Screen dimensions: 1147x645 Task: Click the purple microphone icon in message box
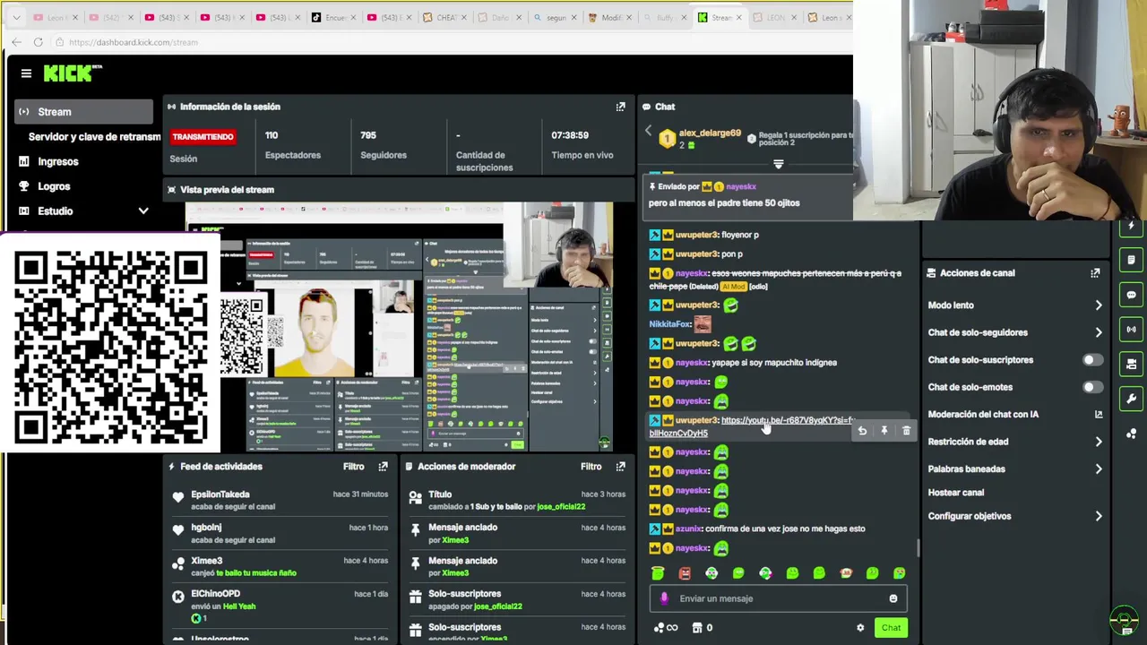(x=664, y=598)
